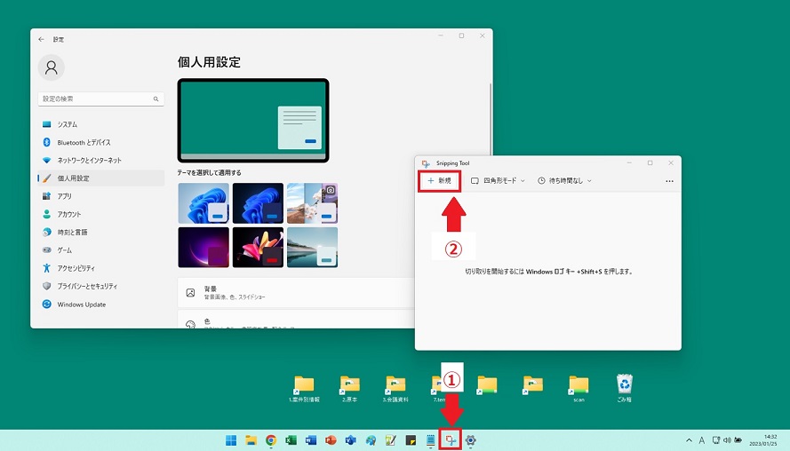Open Bluetooth とデバイス settings
Screen dimensions: 790x451
pos(100,142)
